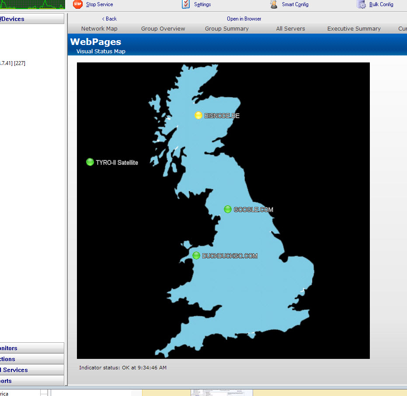Click the Bulk Config gear icon
The image size is (407, 396).
click(x=361, y=4)
